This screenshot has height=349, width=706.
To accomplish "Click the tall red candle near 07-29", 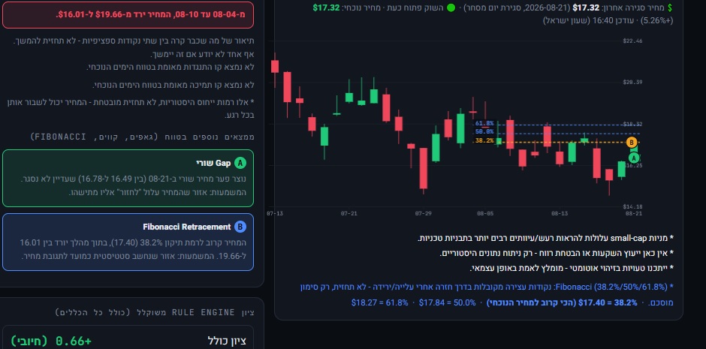I will tap(424, 169).
